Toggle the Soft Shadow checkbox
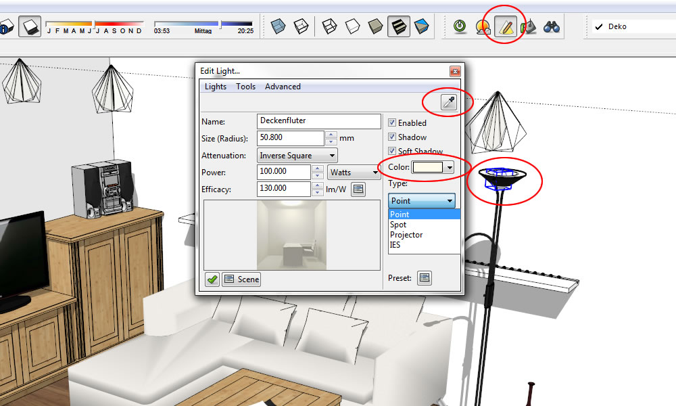The height and width of the screenshot is (406, 676). (392, 152)
